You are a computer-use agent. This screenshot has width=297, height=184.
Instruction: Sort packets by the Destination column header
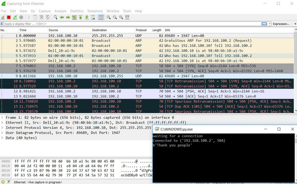(112, 30)
